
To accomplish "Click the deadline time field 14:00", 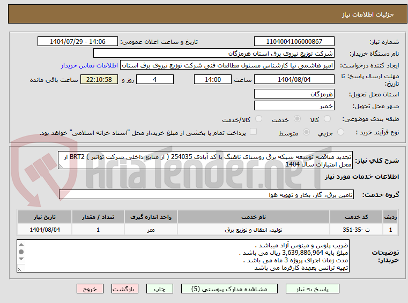I will coord(213,79).
